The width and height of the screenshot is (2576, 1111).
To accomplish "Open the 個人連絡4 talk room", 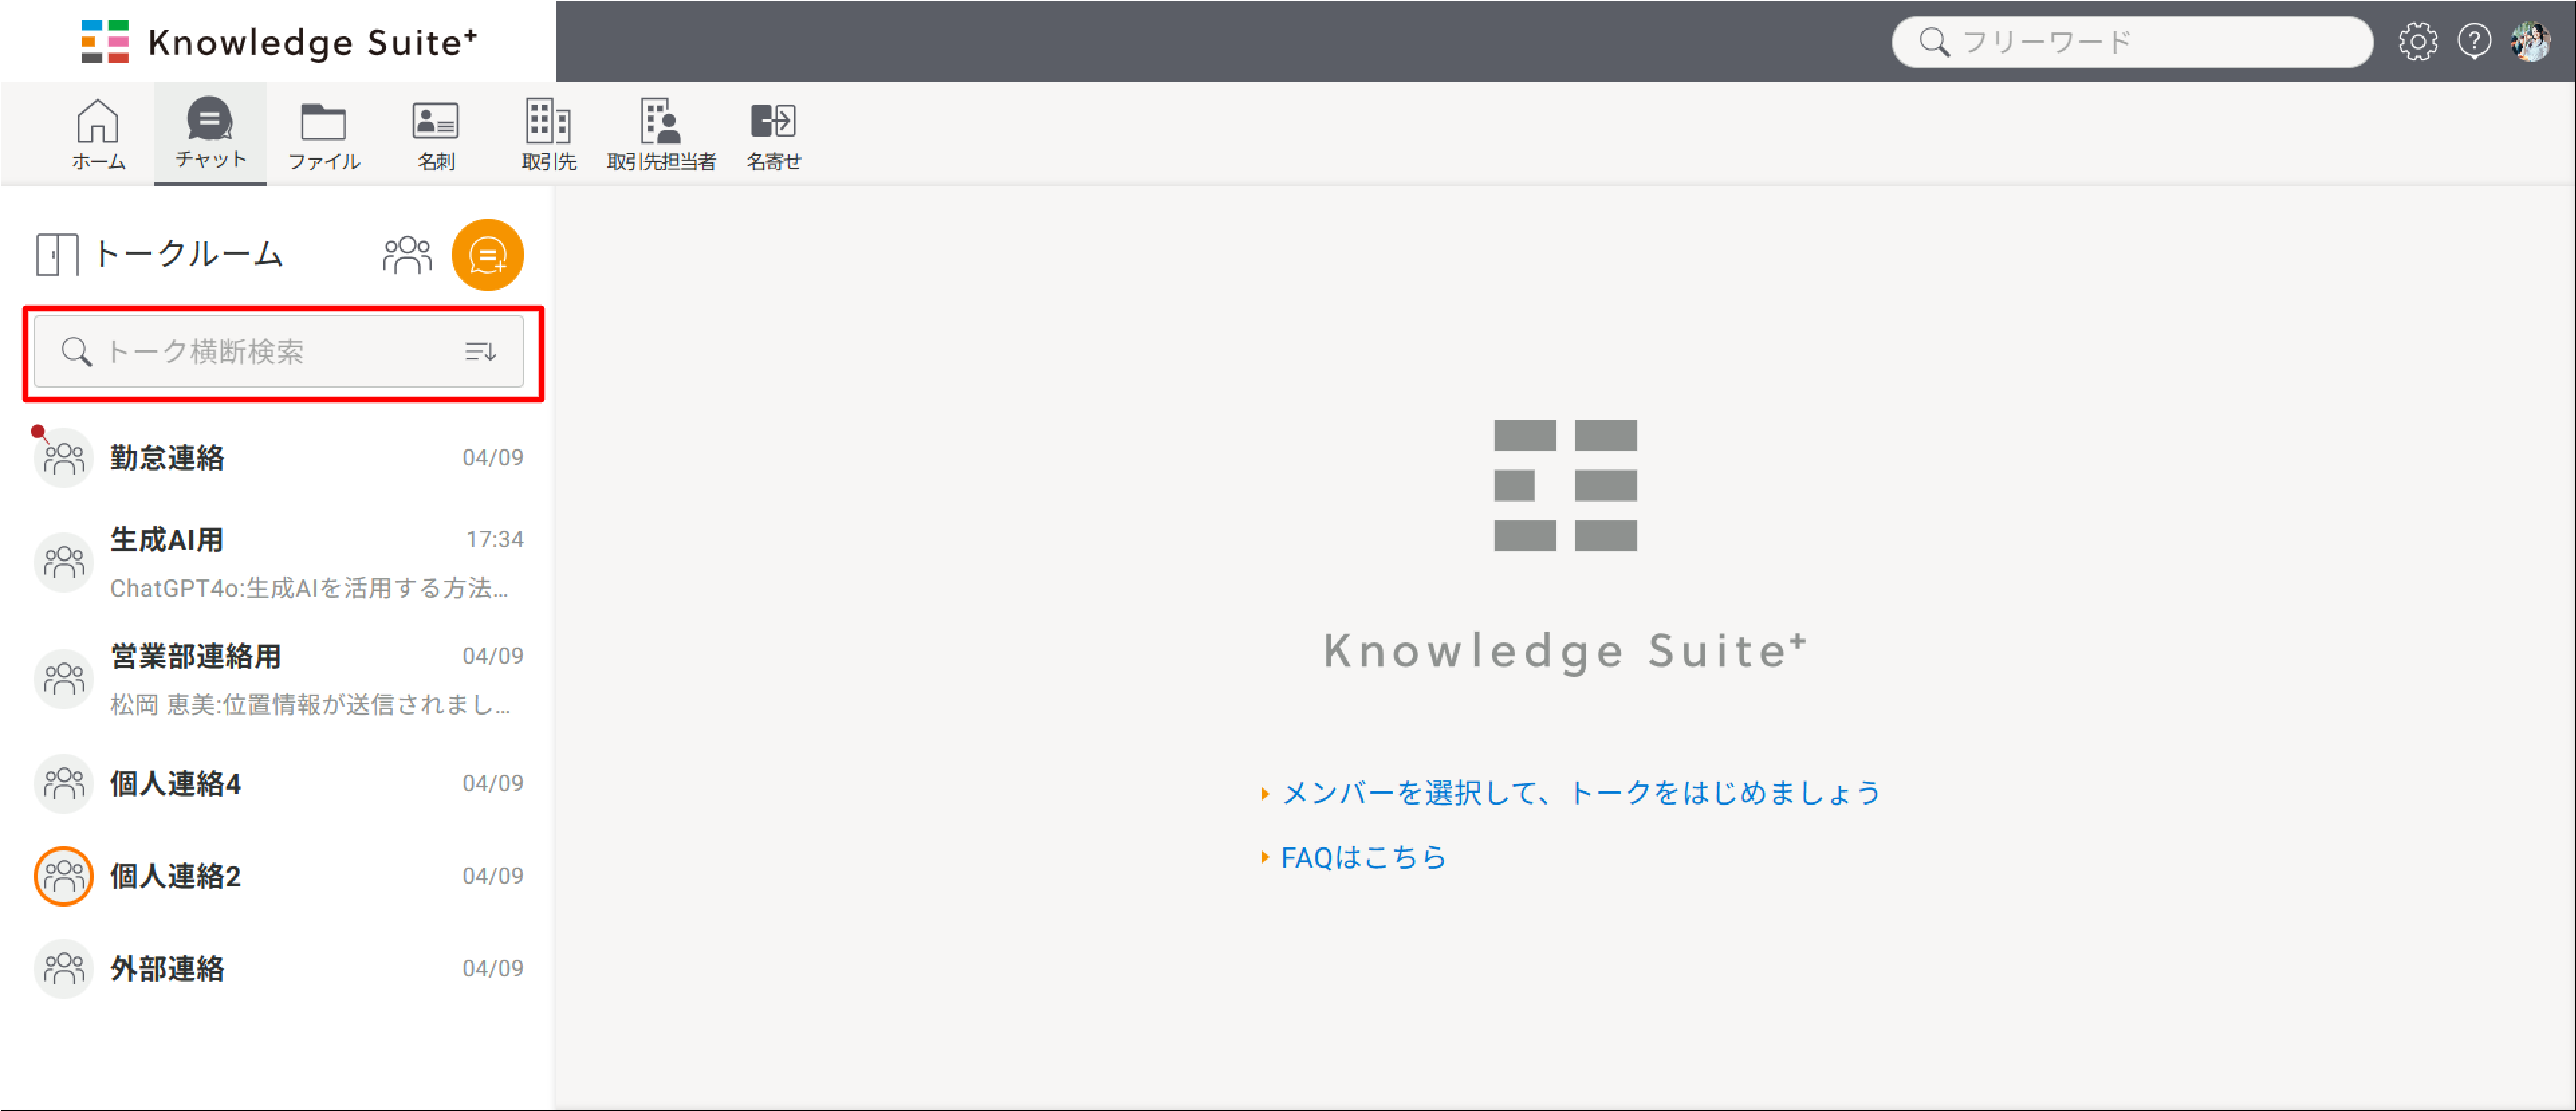I will point(279,783).
